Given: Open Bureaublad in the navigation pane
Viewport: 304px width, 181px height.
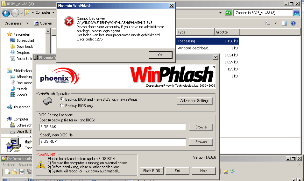Looking at the screenshot, I should (x=25, y=40).
